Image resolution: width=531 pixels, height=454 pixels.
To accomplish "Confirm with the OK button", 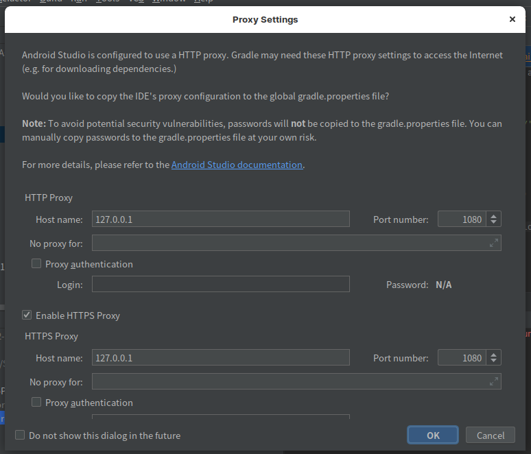I will tap(433, 435).
